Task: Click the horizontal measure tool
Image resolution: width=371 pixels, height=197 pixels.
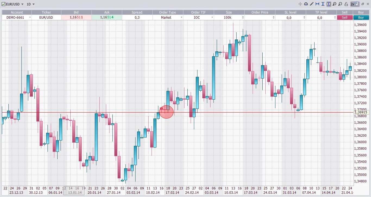Action: click(x=317, y=4)
